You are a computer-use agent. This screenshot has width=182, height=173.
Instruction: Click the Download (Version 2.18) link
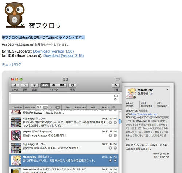(x=64, y=55)
